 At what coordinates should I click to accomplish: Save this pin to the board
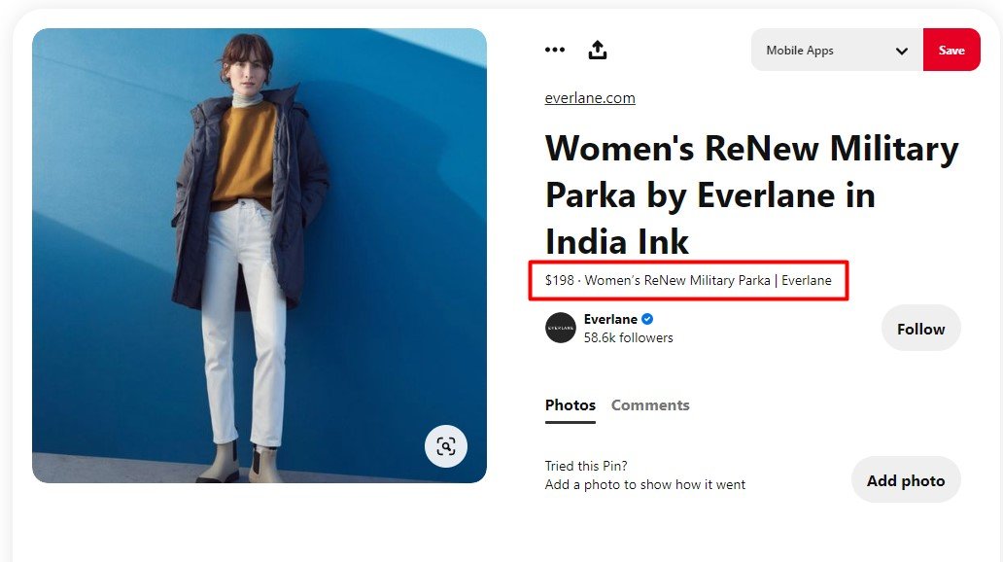951,50
